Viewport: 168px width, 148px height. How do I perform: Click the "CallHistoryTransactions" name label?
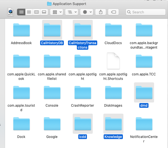tap(83, 45)
